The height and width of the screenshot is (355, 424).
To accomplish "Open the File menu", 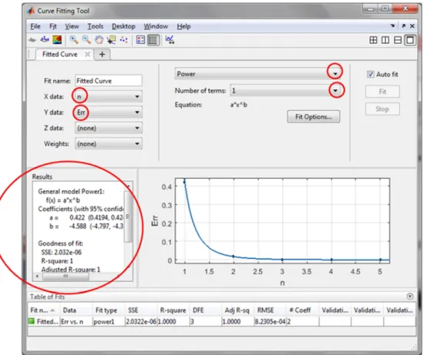I will coord(35,26).
